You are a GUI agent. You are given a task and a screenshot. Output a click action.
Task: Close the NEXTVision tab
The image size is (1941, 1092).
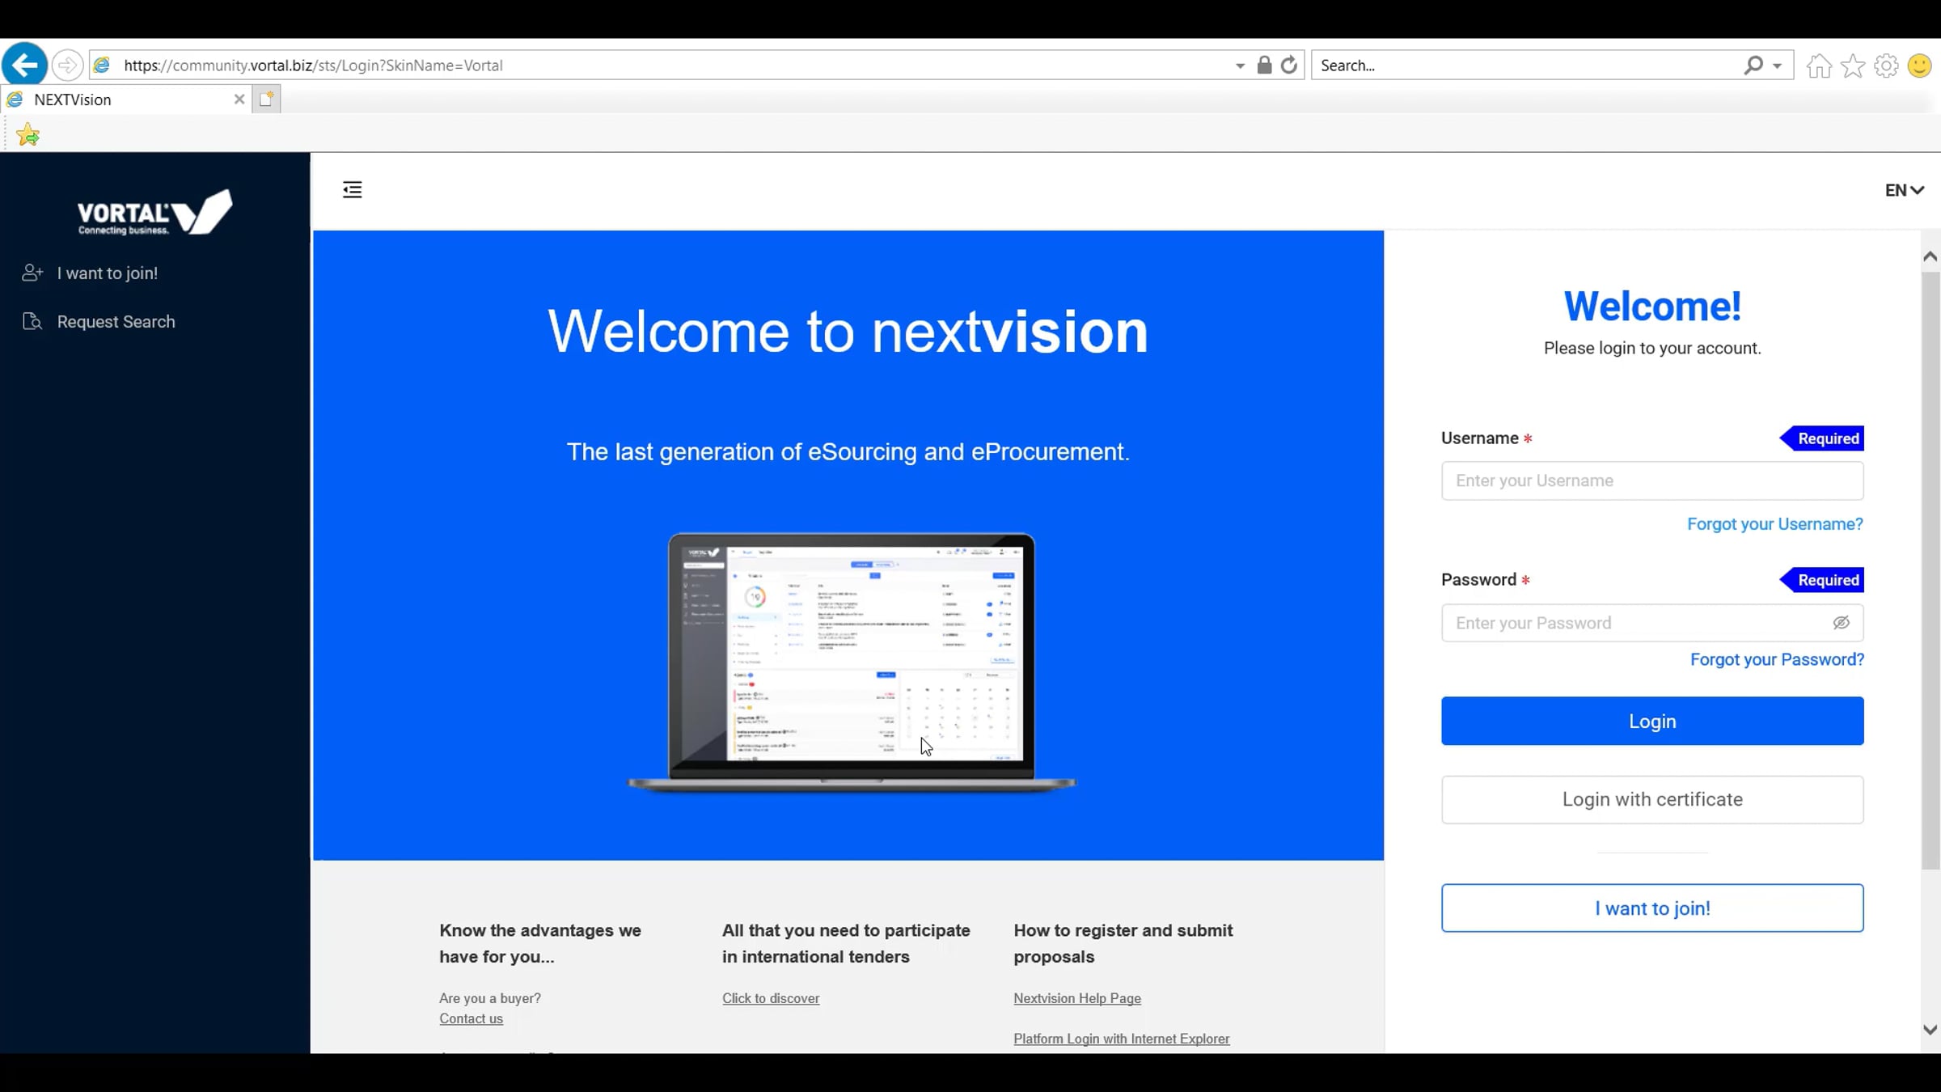pyautogui.click(x=239, y=99)
